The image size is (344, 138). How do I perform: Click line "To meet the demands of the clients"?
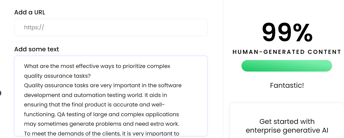pos(101,133)
